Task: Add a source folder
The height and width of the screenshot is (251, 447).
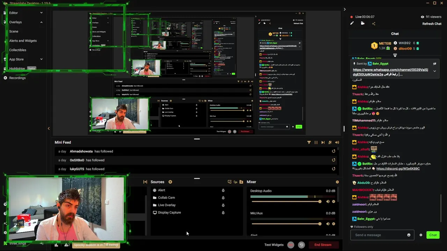Action: 241,182
